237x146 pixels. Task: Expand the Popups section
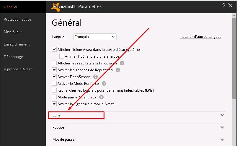pos(222,127)
